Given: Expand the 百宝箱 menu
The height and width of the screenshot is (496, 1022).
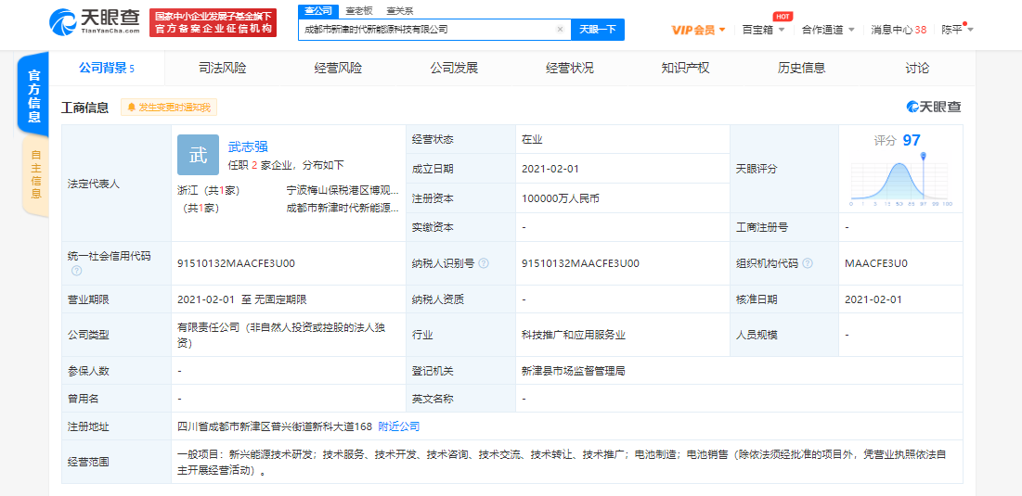Looking at the screenshot, I should [763, 30].
